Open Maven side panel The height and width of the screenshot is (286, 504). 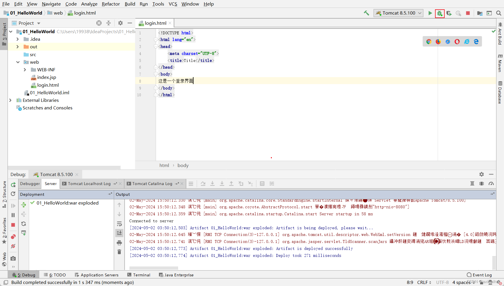[x=500, y=63]
